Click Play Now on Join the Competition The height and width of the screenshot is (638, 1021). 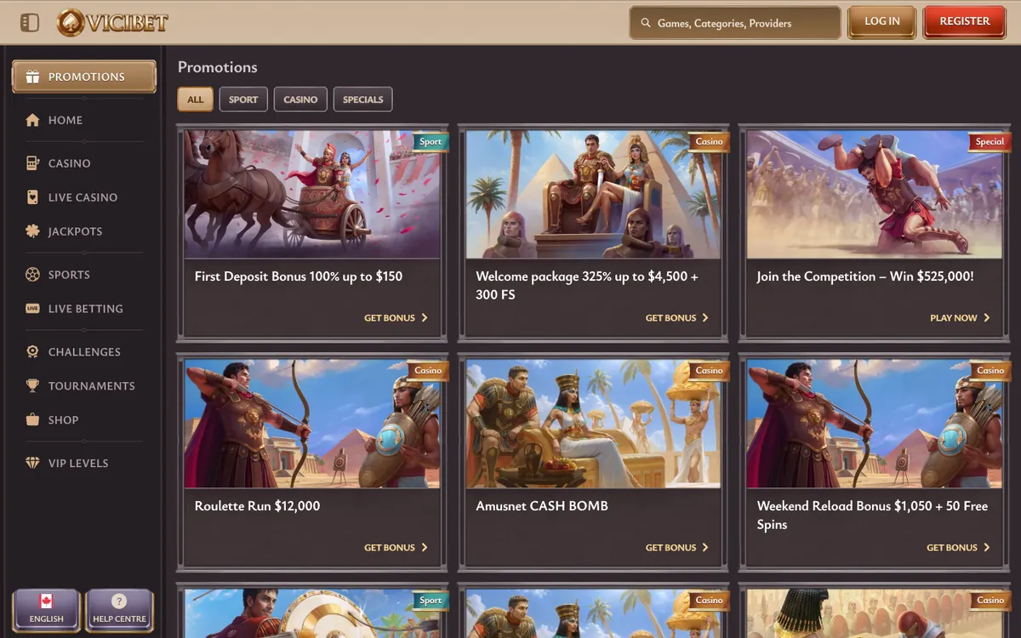961,318
